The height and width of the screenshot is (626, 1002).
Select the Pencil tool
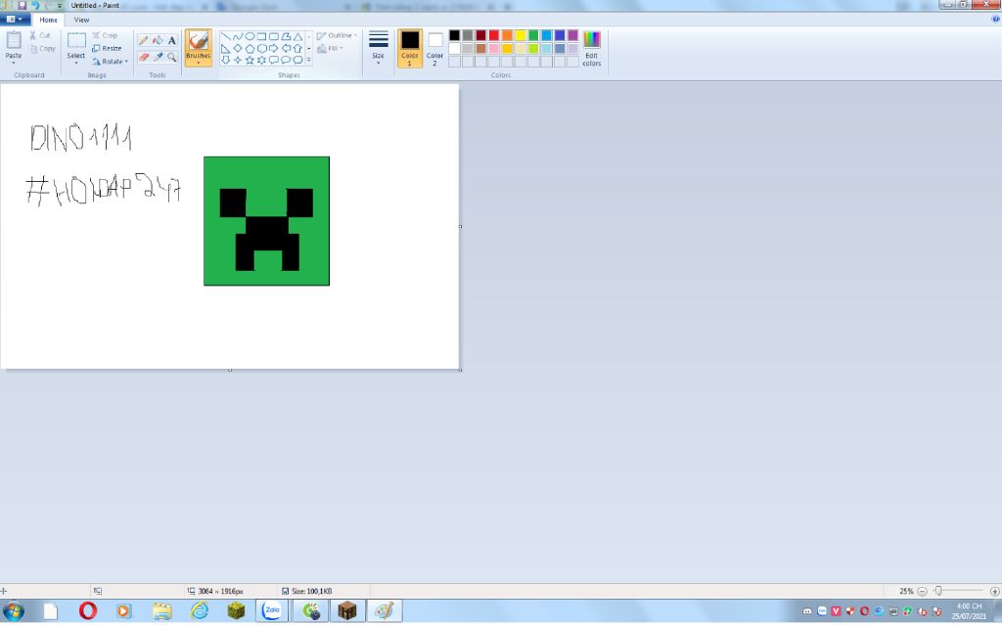tap(145, 39)
